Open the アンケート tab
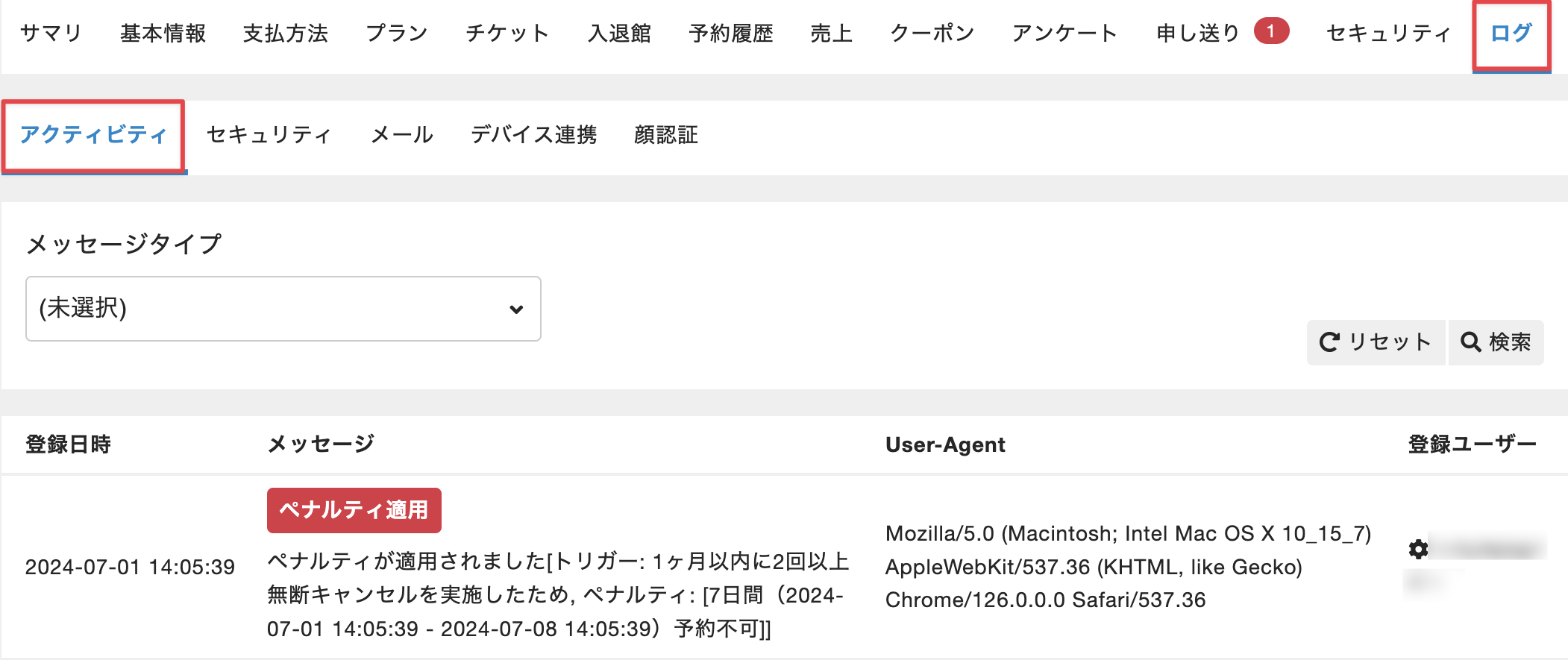This screenshot has height=660, width=1568. tap(1065, 34)
